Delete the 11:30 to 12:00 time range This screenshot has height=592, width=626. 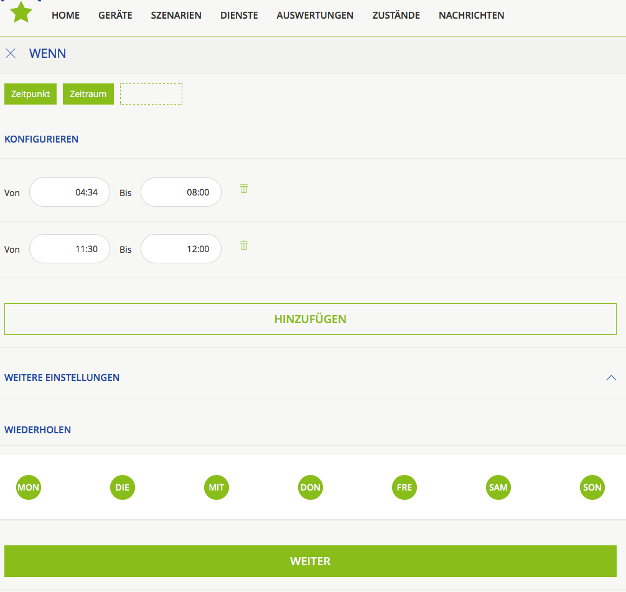point(244,245)
